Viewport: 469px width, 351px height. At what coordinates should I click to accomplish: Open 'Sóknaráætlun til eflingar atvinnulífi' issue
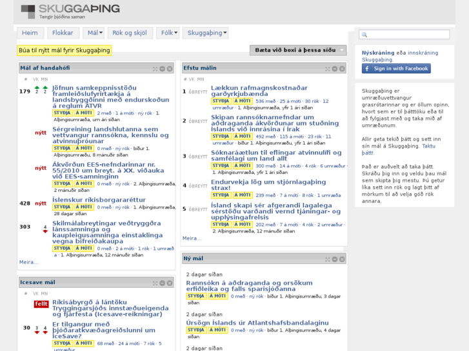click(276, 155)
